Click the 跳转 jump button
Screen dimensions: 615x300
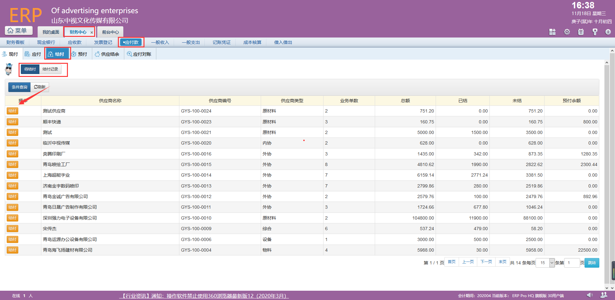[592, 263]
